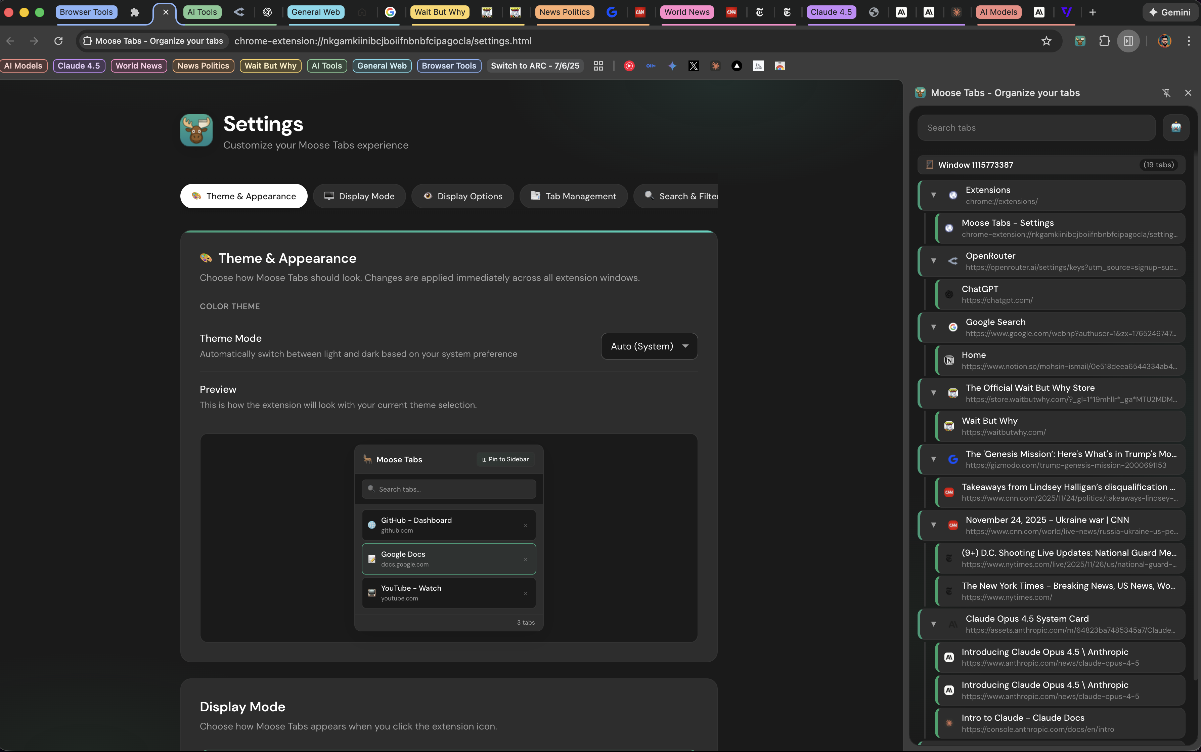
Task: Open the blue Gemini sparkle bookmark
Action: (x=672, y=66)
